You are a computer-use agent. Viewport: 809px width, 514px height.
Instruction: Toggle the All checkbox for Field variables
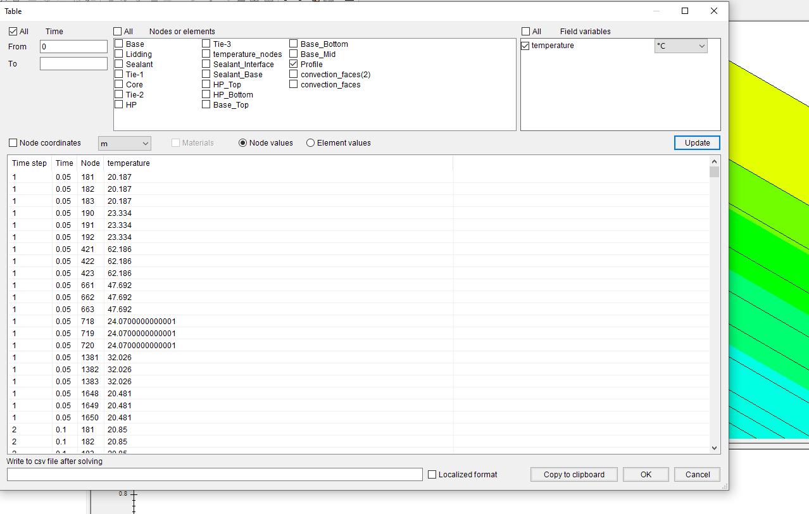[526, 31]
